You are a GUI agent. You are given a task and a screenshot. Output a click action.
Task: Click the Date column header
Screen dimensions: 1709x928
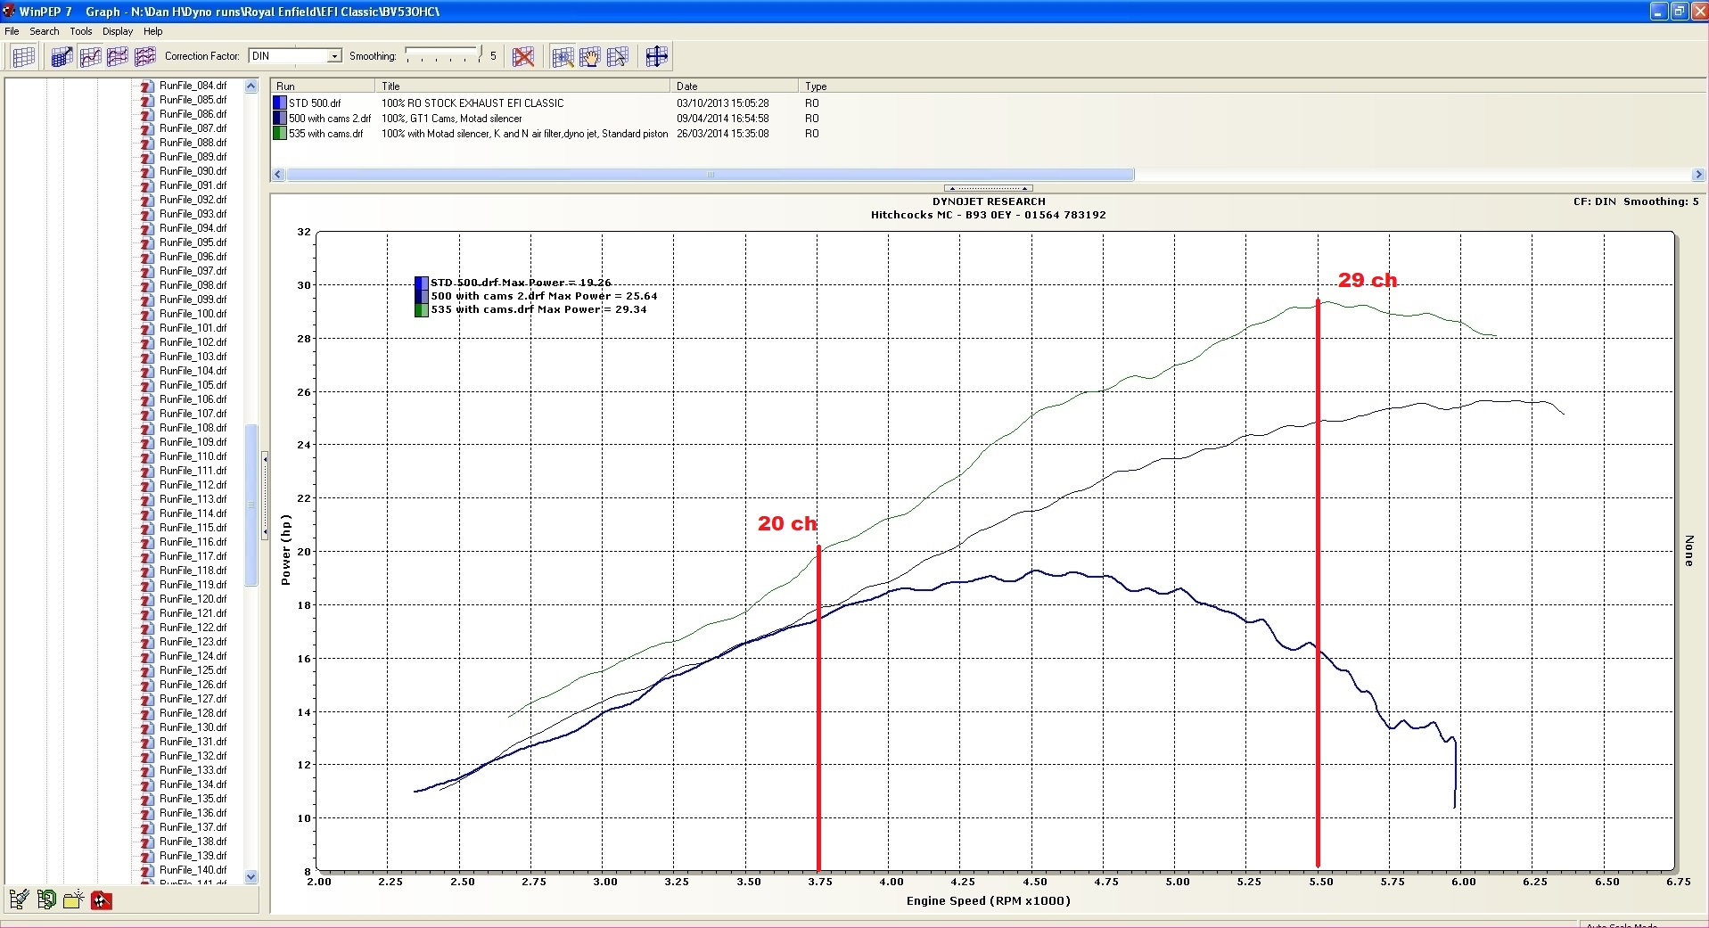(x=735, y=86)
